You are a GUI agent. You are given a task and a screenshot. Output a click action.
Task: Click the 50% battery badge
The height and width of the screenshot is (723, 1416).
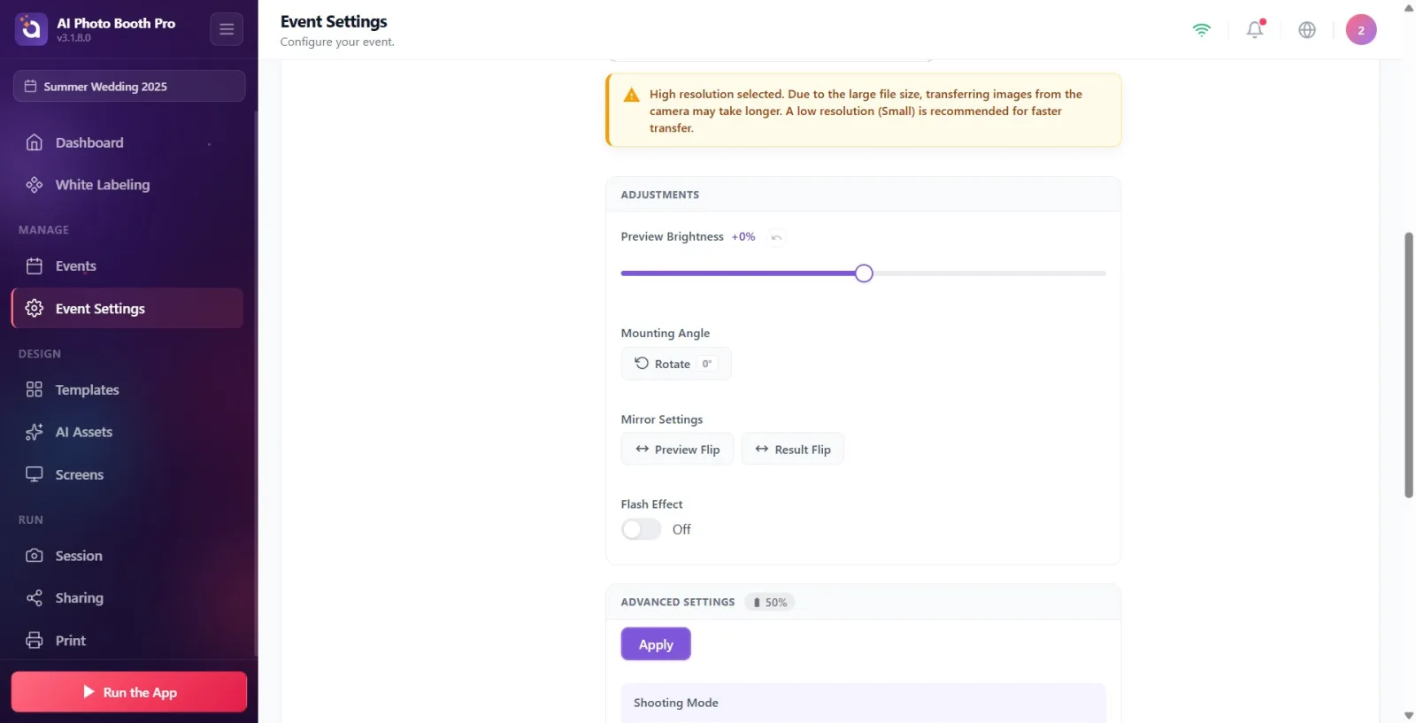(x=770, y=603)
